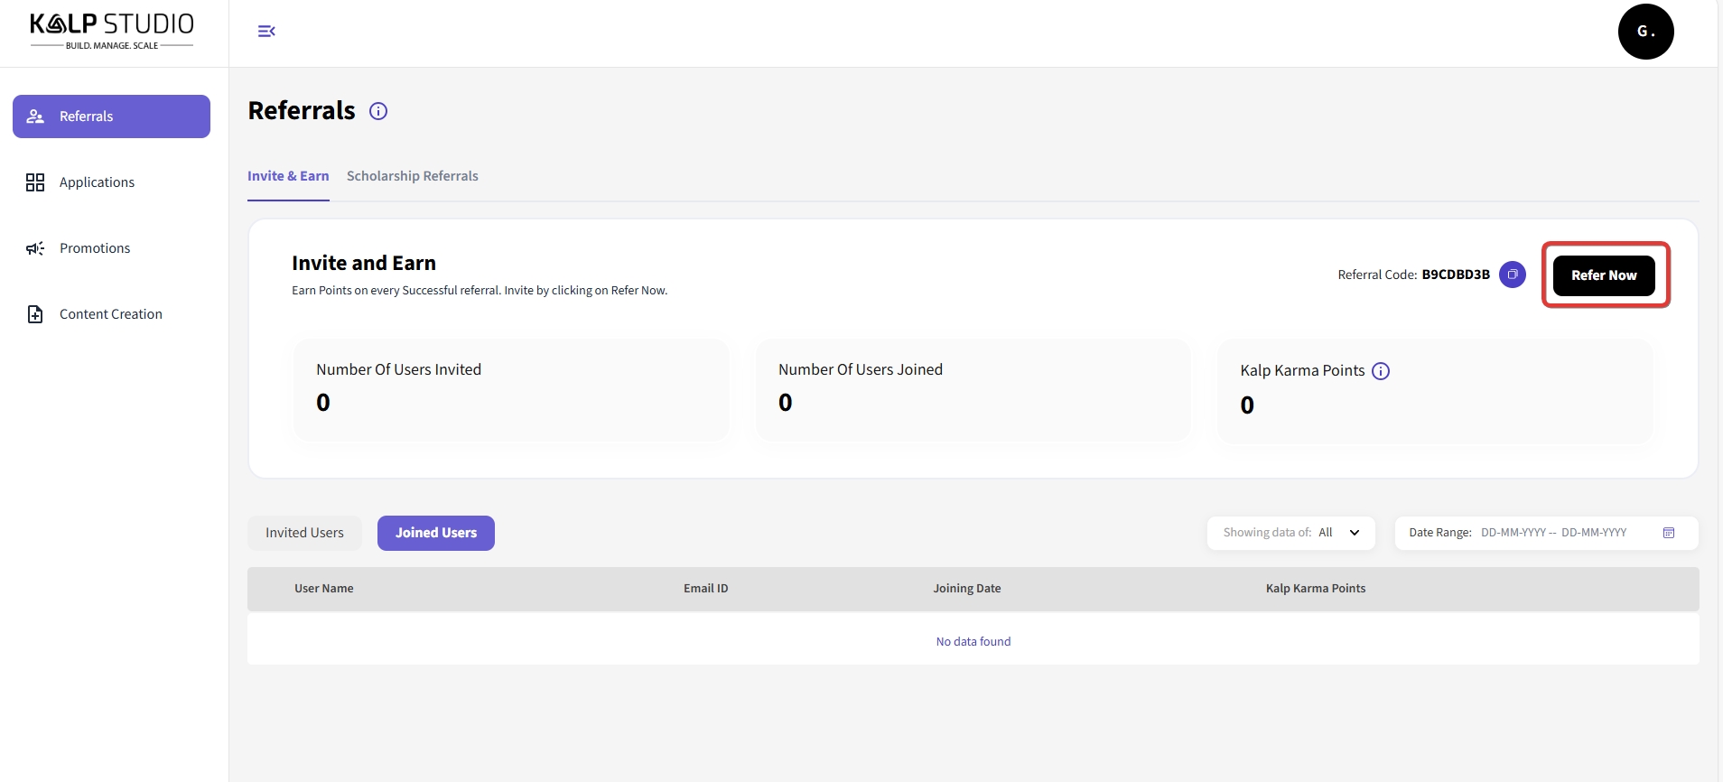
Task: Show the Invited Users list
Action: click(304, 533)
